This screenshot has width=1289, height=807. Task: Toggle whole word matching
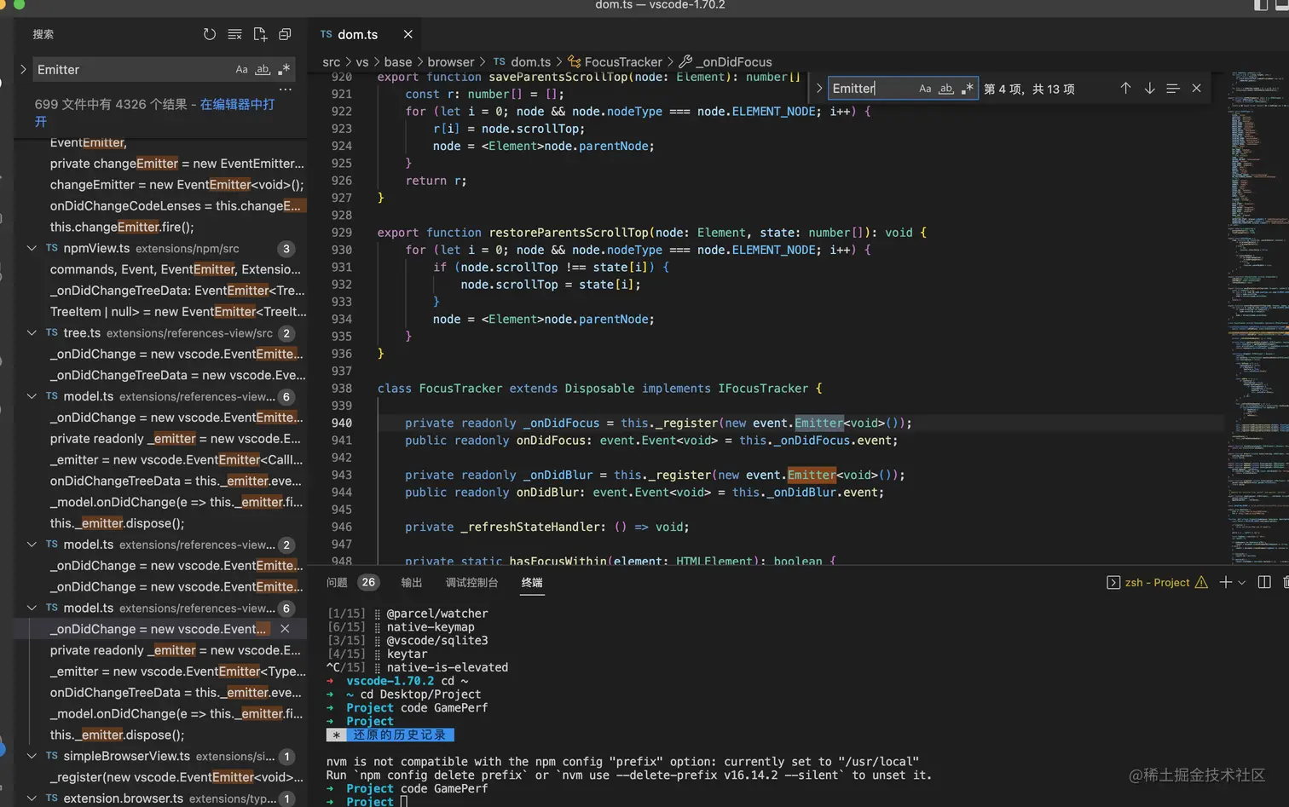(x=946, y=88)
